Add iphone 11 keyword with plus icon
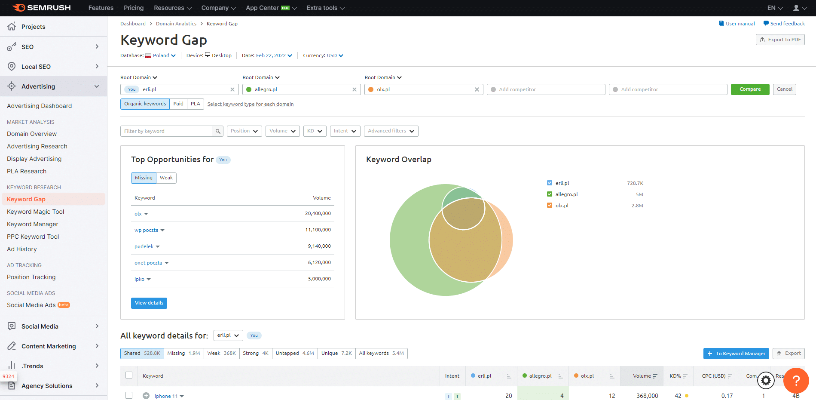The width and height of the screenshot is (816, 400). (146, 396)
